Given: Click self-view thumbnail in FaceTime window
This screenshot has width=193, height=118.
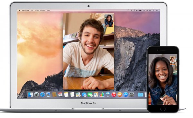Looking at the screenshot, I should click(x=109, y=21).
